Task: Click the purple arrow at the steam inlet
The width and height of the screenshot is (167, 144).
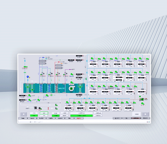Action: [x=70, y=69]
